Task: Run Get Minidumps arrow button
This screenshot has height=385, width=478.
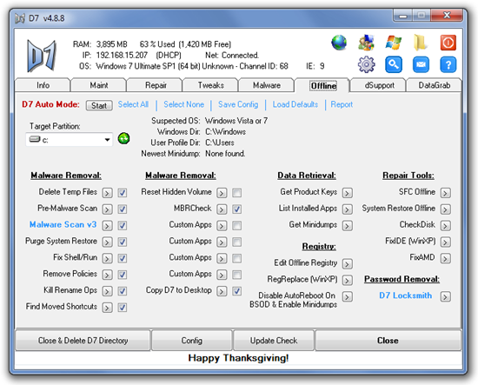Action: [x=348, y=226]
